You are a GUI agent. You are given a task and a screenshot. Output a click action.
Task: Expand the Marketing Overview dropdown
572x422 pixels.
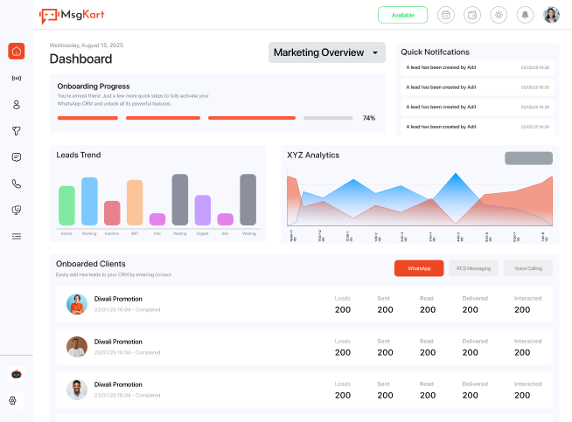click(327, 52)
